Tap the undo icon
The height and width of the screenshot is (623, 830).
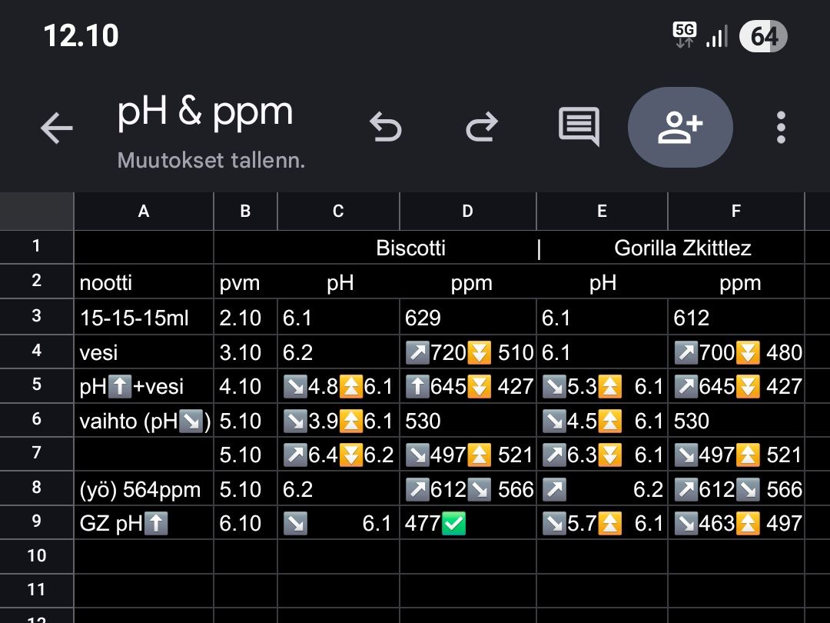385,127
